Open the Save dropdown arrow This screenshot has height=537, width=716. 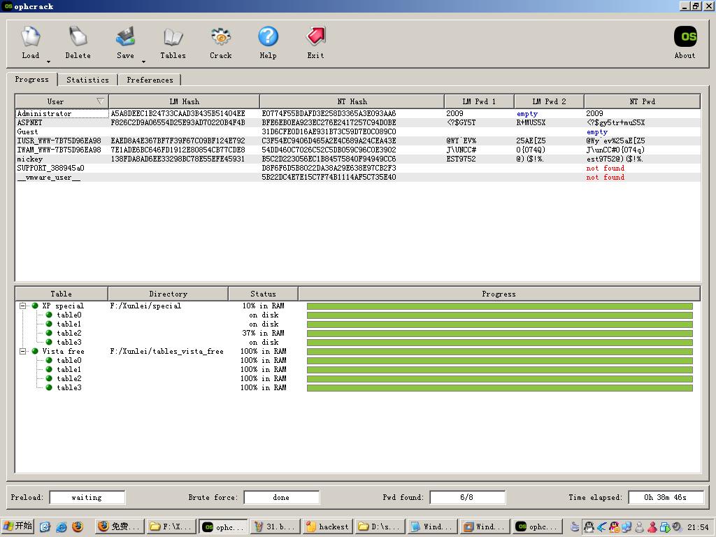pyautogui.click(x=143, y=62)
